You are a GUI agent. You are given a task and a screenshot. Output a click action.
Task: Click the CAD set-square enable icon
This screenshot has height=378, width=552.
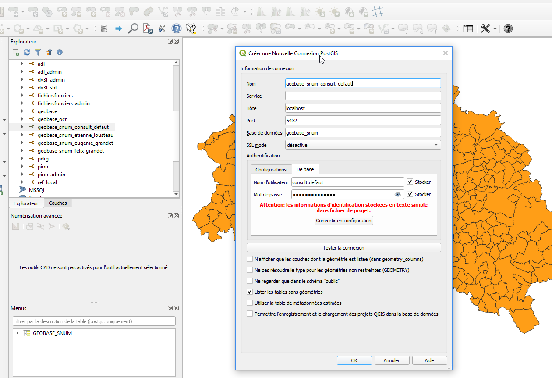(16, 227)
